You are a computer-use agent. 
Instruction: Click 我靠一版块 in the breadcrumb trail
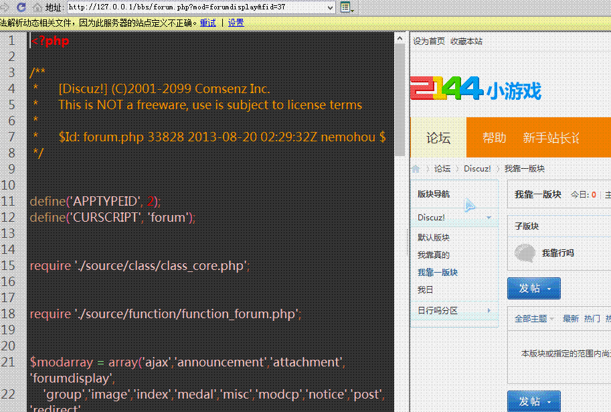(x=524, y=169)
